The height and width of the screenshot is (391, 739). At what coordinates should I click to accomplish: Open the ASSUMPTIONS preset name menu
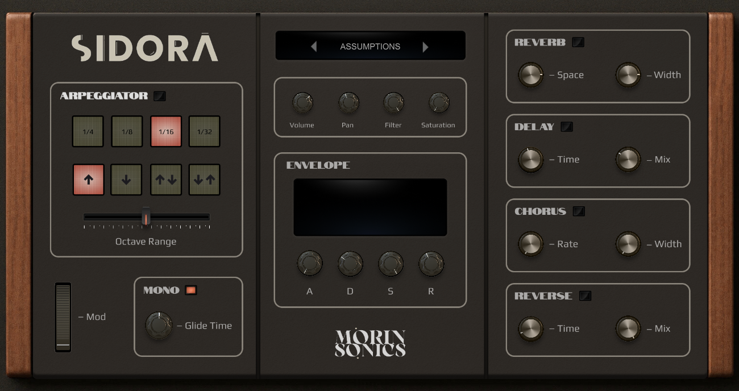[x=370, y=47]
